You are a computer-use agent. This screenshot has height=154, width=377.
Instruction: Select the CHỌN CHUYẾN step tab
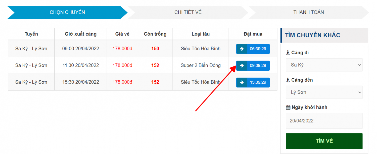tap(67, 12)
